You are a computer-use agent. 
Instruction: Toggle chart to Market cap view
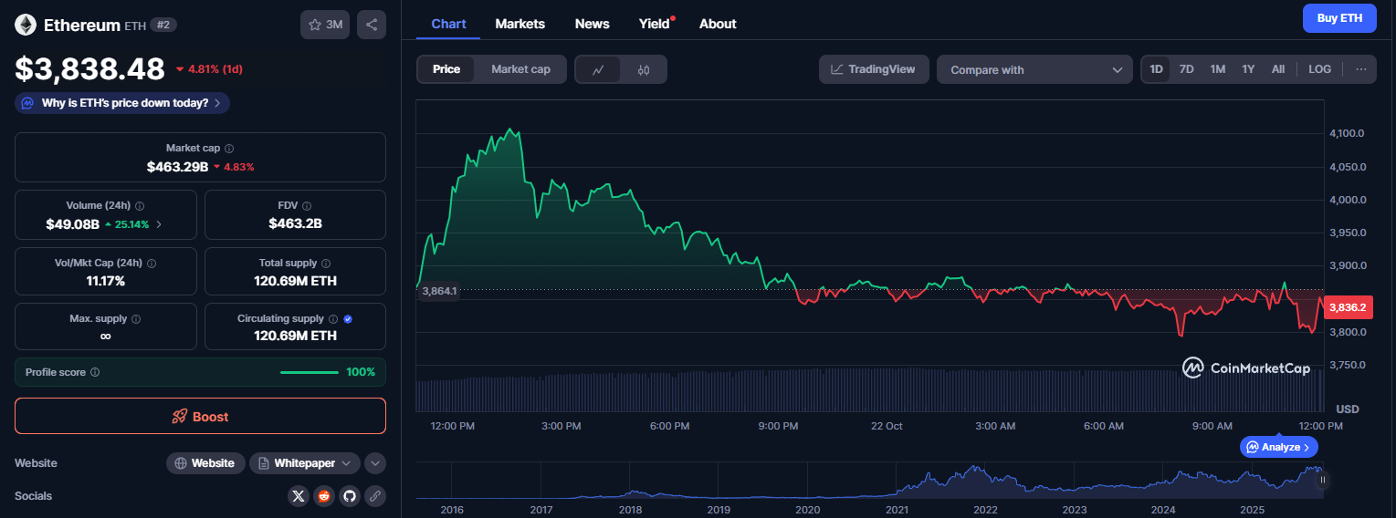click(x=520, y=69)
